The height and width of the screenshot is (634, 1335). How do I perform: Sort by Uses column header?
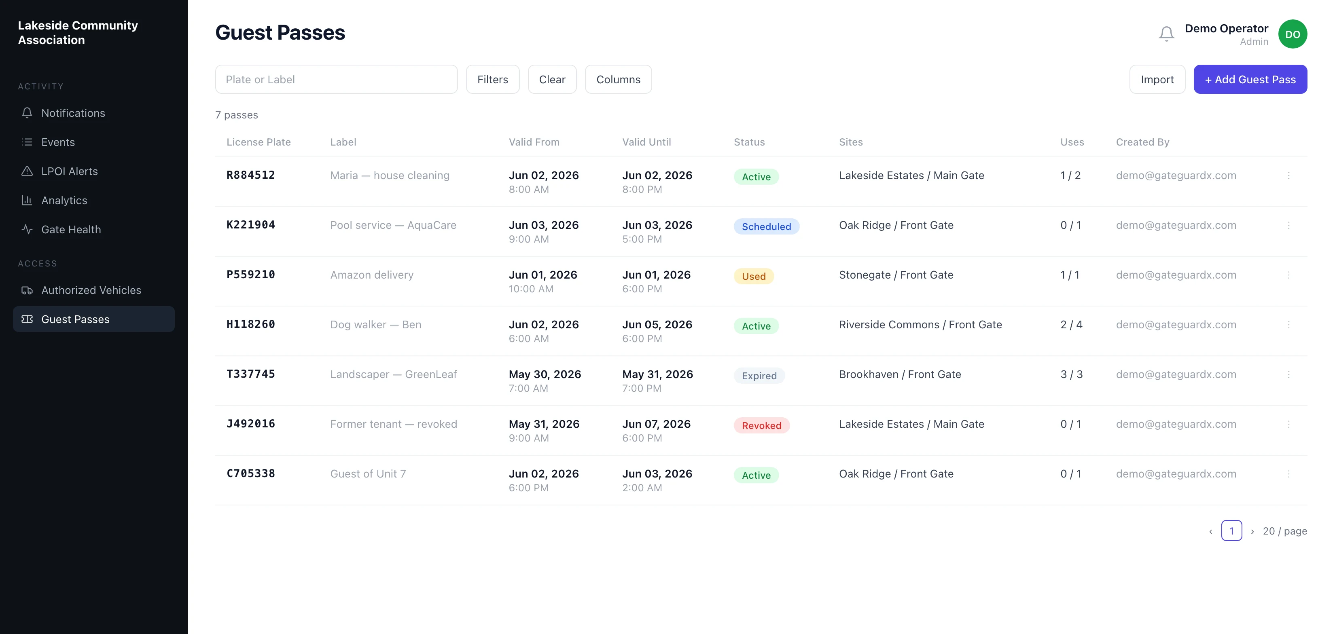(1072, 142)
